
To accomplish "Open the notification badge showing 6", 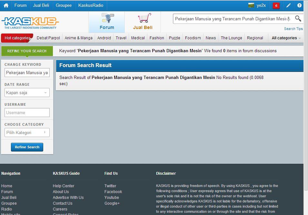I will pyautogui.click(x=276, y=5).
